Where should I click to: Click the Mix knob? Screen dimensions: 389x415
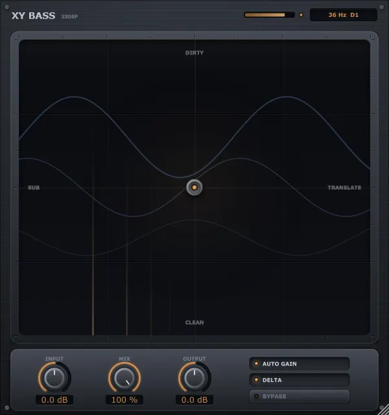(x=124, y=377)
